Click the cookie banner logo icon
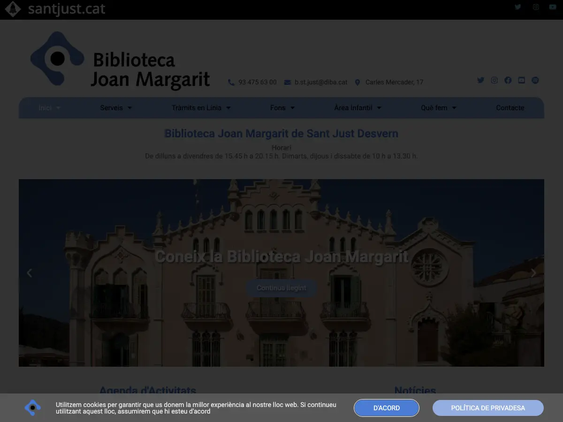The height and width of the screenshot is (422, 563). (33, 408)
